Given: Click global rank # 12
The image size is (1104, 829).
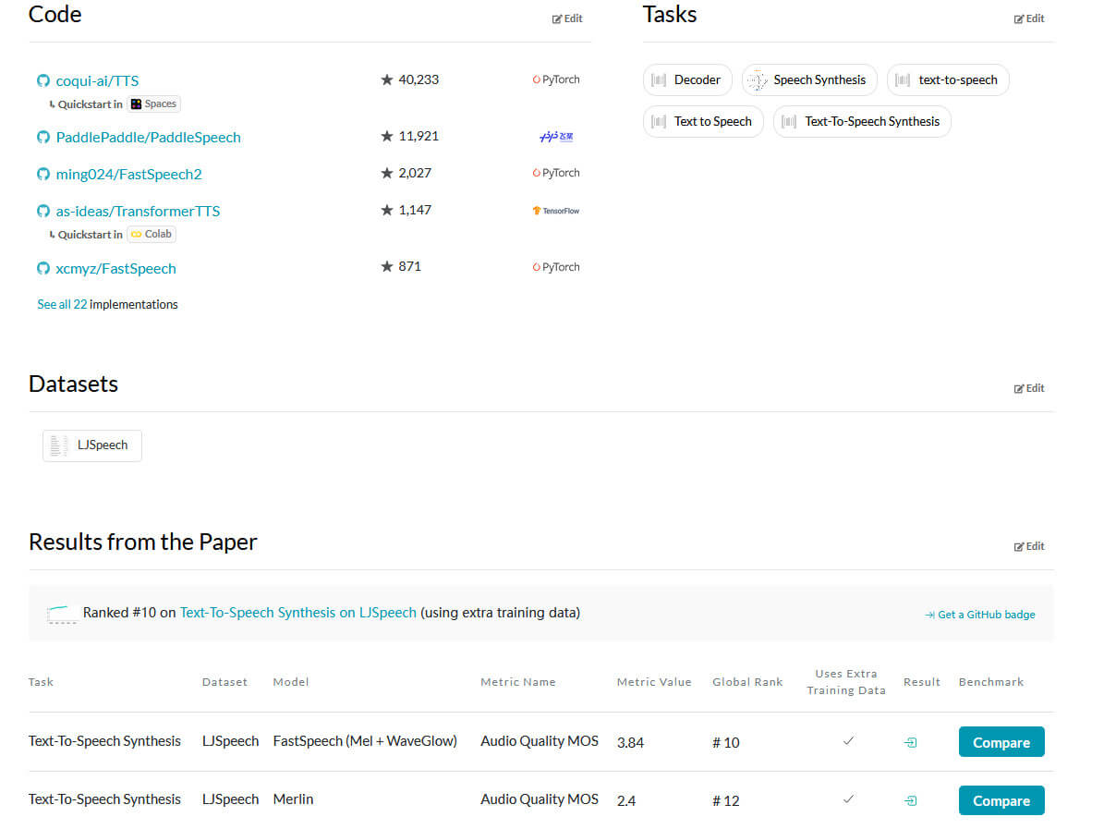Looking at the screenshot, I should pos(726,801).
